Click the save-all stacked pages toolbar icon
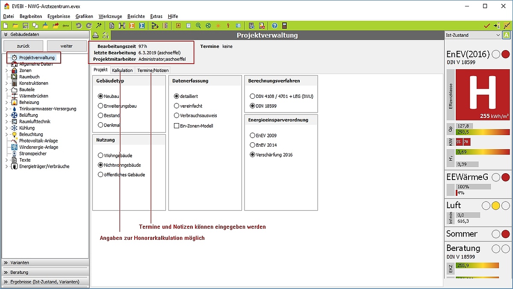Image resolution: width=513 pixels, height=289 pixels. point(35,26)
